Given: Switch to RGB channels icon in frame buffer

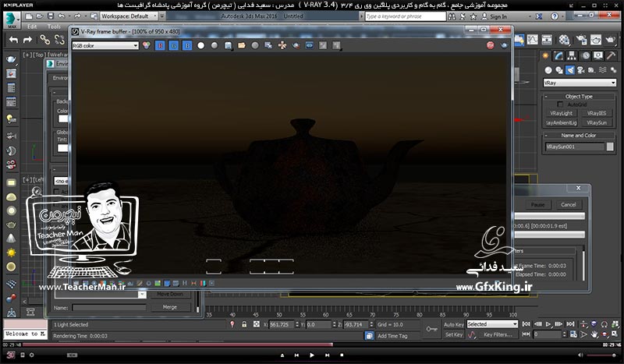Looking at the screenshot, I should (147, 46).
